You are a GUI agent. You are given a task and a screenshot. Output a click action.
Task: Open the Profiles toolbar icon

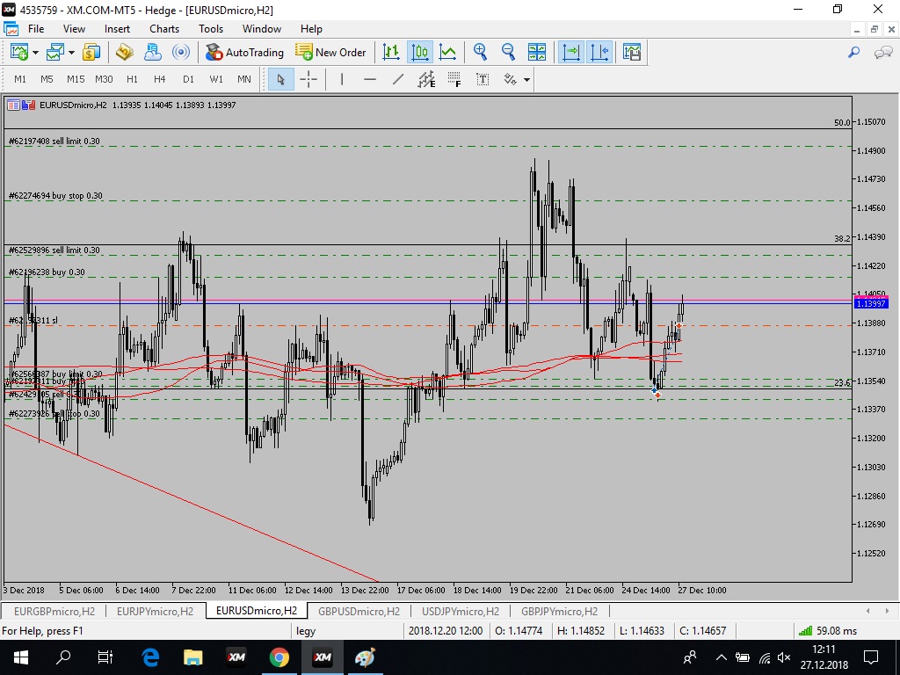(55, 52)
